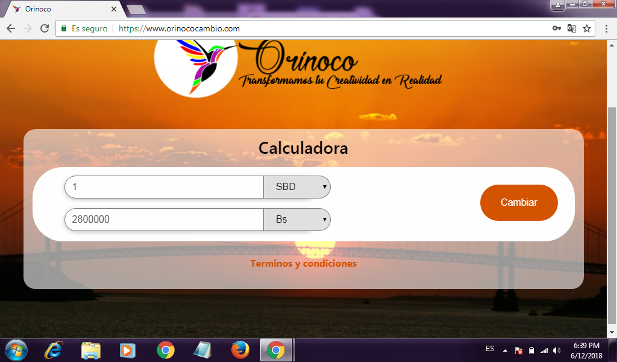Click the green secure padlock icon
The image size is (617, 362).
click(x=64, y=28)
